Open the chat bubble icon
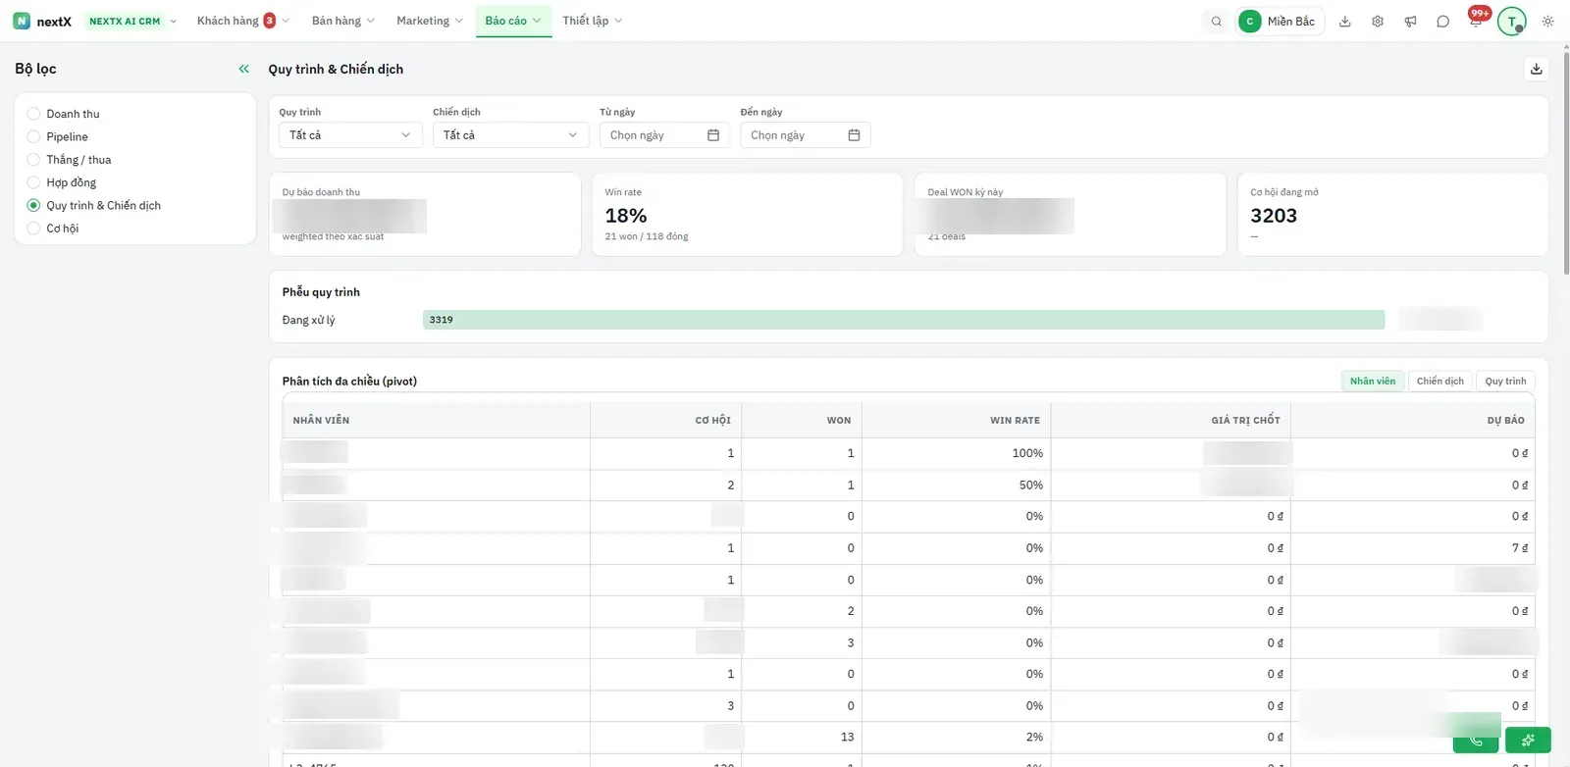The image size is (1570, 767). 1442,22
